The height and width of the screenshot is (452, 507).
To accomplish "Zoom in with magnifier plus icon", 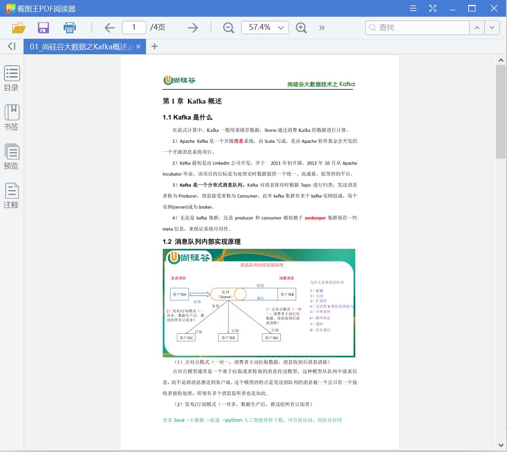I will coord(301,28).
